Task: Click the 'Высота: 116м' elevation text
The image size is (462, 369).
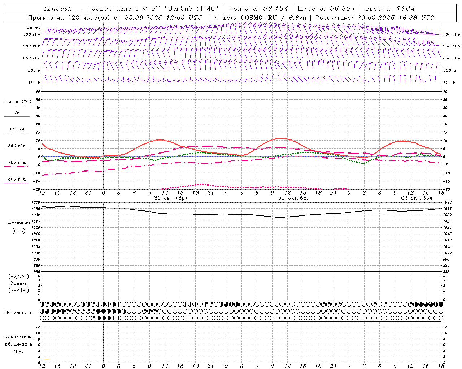Action: (x=390, y=9)
